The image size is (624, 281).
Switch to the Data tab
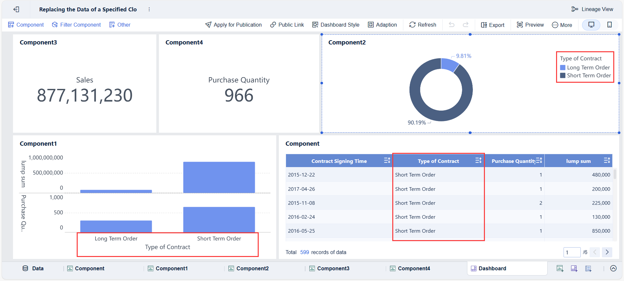(x=33, y=268)
